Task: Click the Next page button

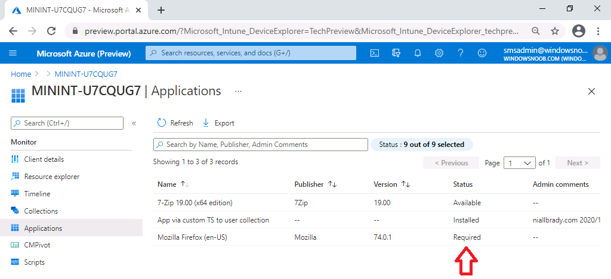Action: (x=578, y=163)
